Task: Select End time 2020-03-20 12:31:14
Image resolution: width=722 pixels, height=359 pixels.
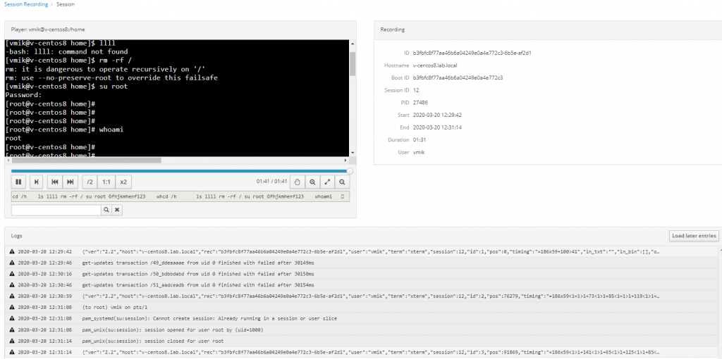Action: (437, 127)
